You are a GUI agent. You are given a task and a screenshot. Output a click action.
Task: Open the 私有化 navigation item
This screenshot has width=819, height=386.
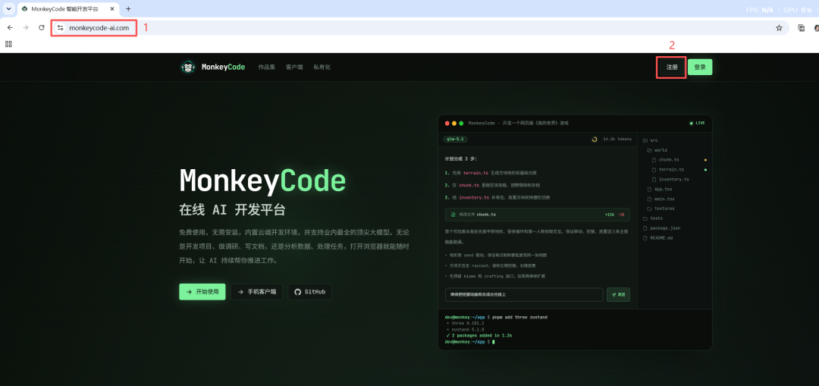(x=322, y=67)
